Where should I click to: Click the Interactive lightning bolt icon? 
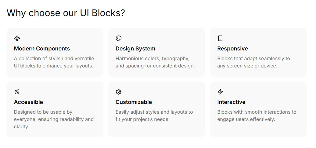coord(220,92)
